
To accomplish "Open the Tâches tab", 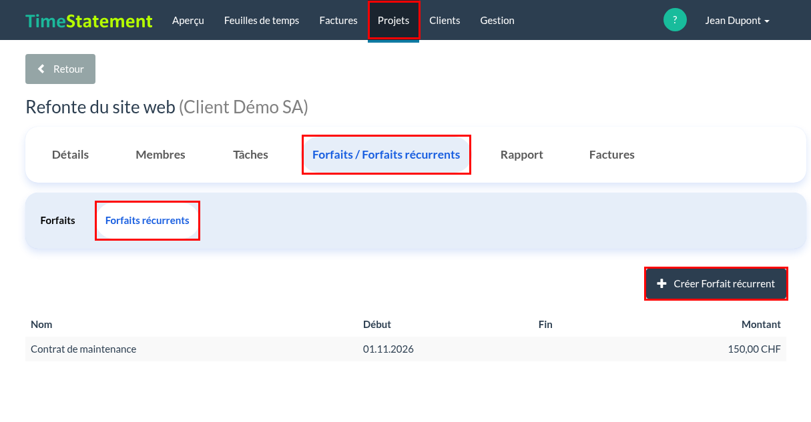I will point(250,155).
